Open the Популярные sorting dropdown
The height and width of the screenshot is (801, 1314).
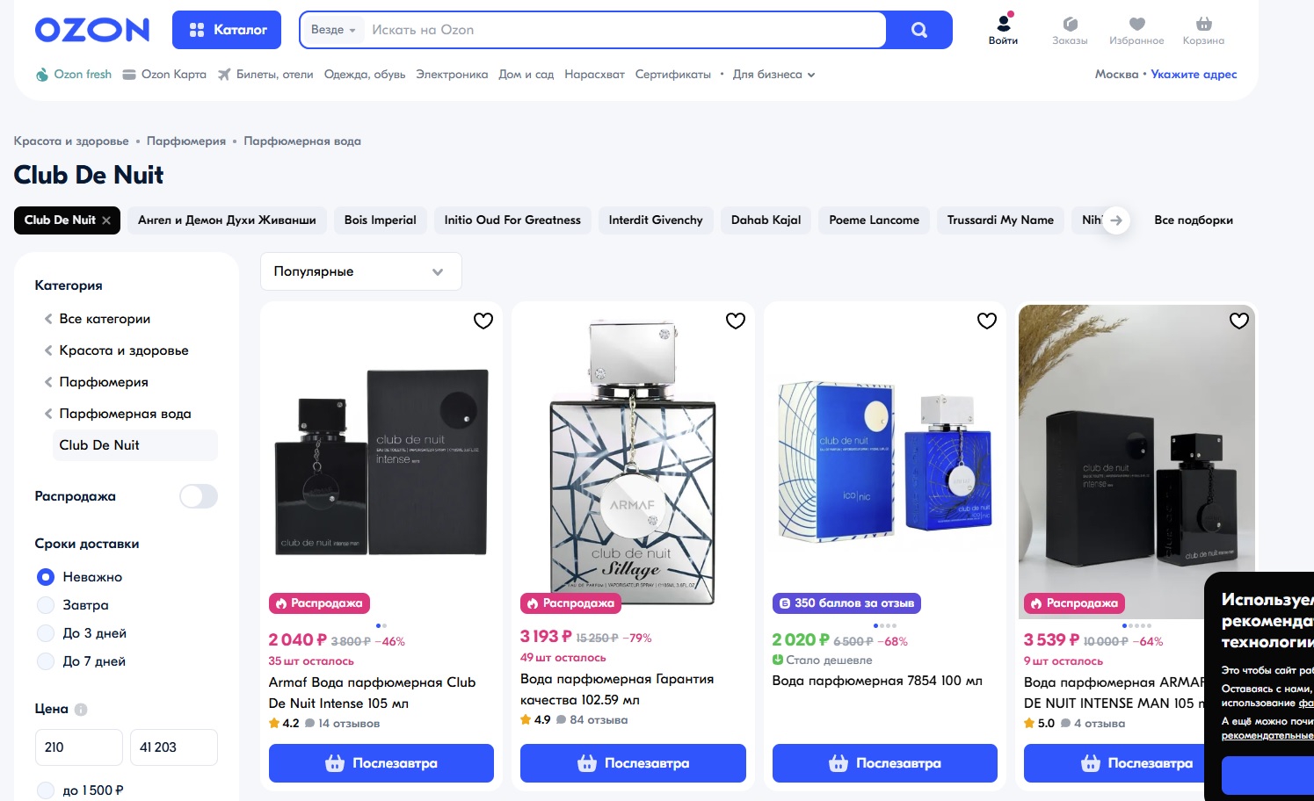[360, 271]
